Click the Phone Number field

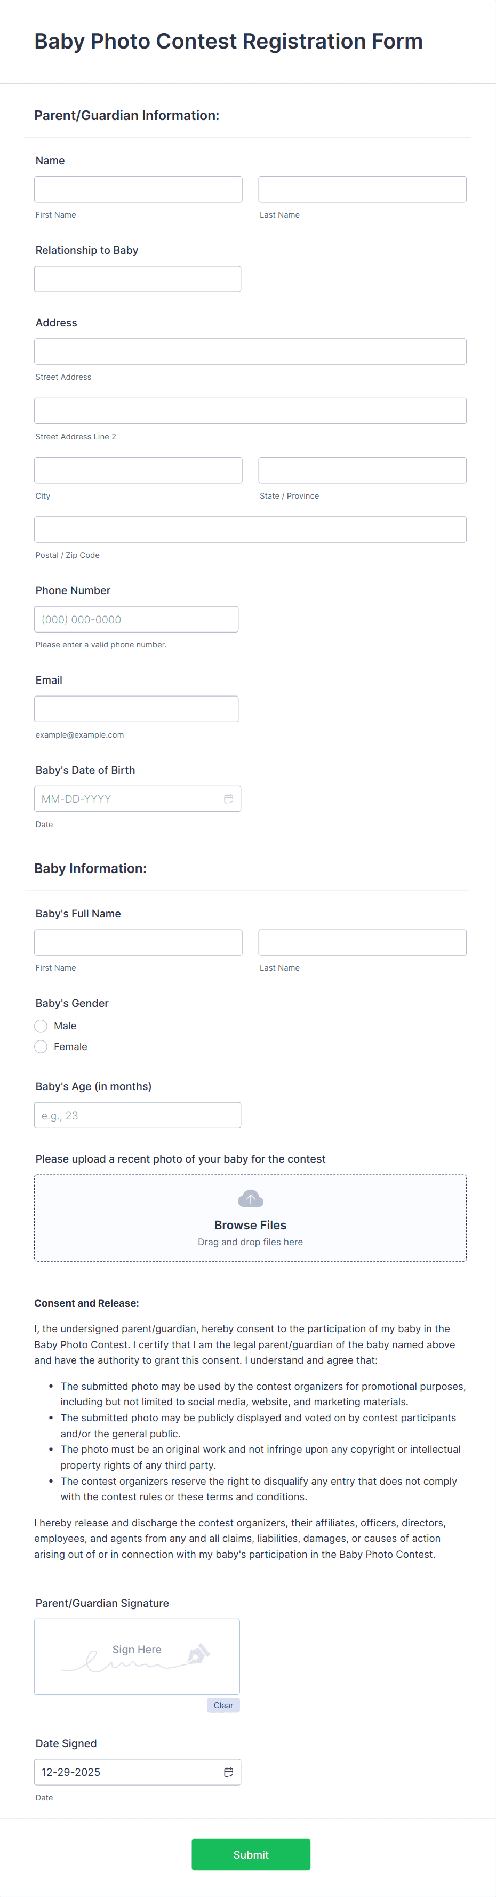click(136, 619)
